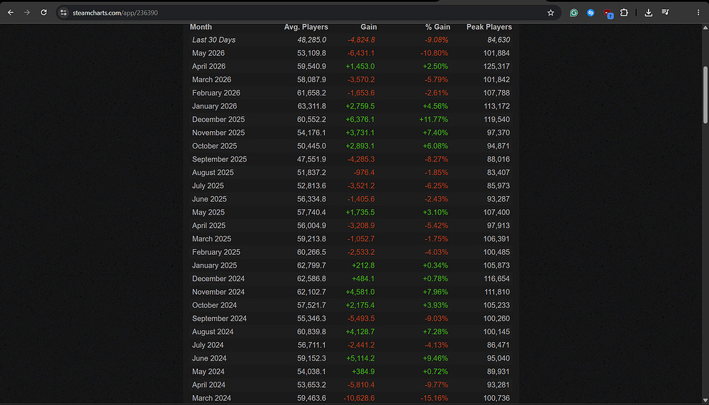Image resolution: width=709 pixels, height=405 pixels.
Task: Open the Chrome three-dot menu
Action: pyautogui.click(x=698, y=13)
